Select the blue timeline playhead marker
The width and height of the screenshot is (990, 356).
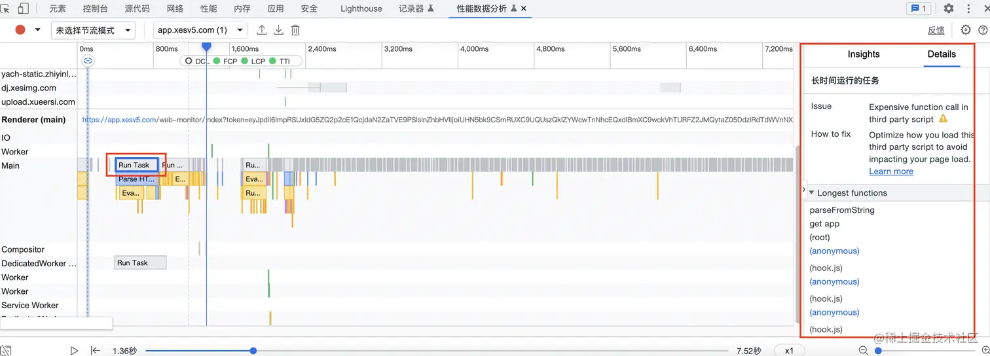click(x=206, y=46)
